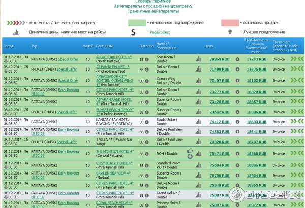Open the Транзитные авиаперелеты link
The height and width of the screenshot is (208, 305).
pyautogui.click(x=152, y=12)
